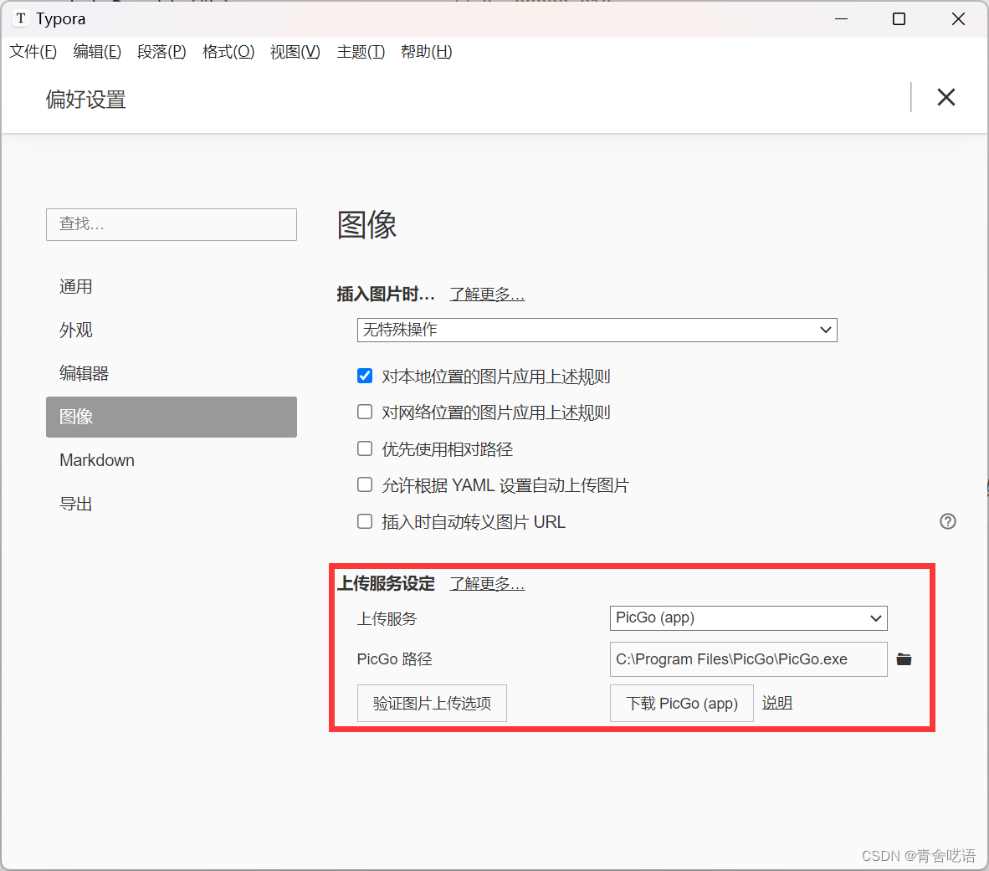This screenshot has height=871, width=989.
Task: Click the Typora app icon in title bar
Action: coord(21,18)
